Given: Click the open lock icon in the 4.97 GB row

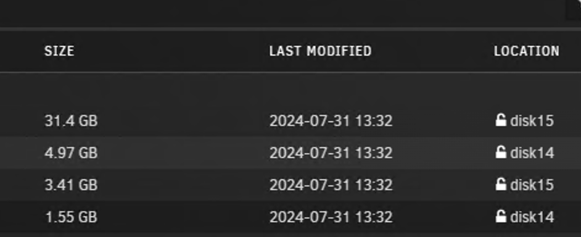Looking at the screenshot, I should [x=501, y=152].
